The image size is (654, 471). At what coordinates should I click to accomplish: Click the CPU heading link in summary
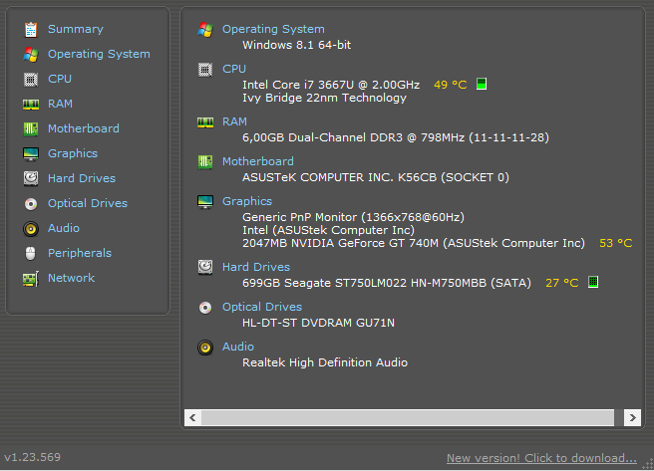point(234,69)
